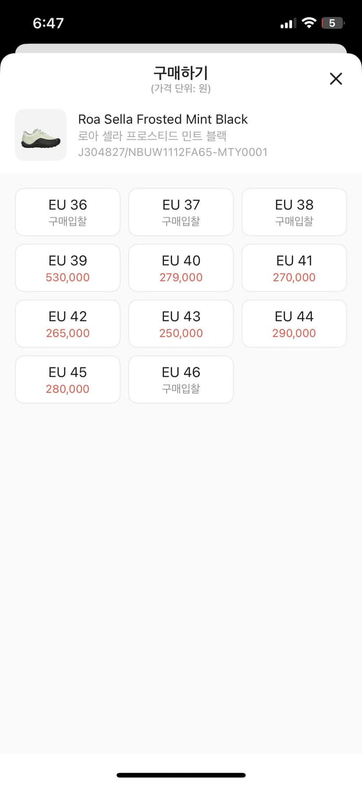Tap the cellular signal bars icon
This screenshot has height=785, width=362.
[288, 24]
